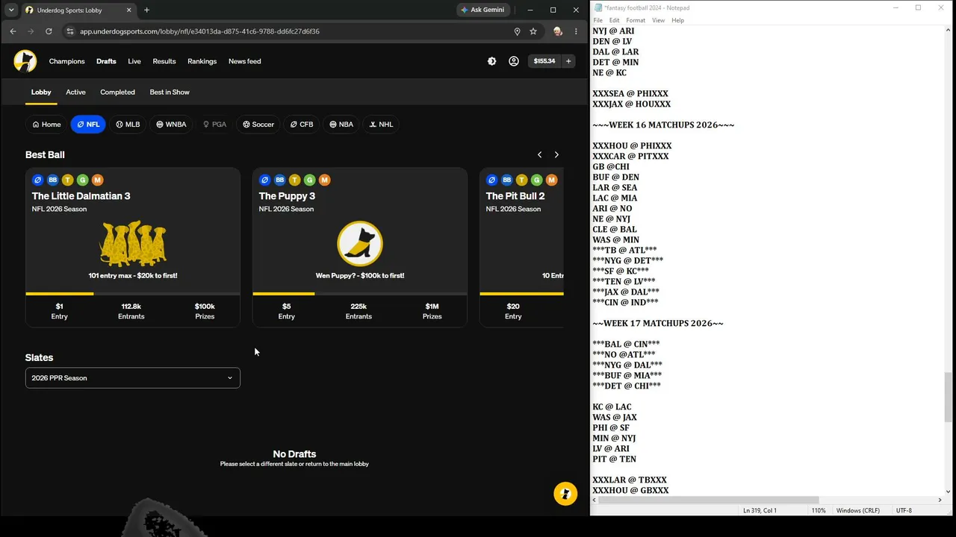956x537 pixels.
Task: Click the Chrome address bar URL
Action: point(199,31)
